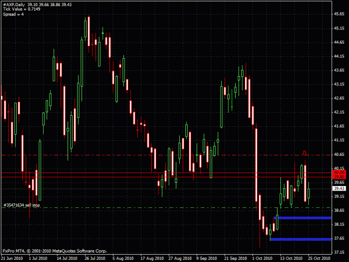The height and width of the screenshot is (262, 349).
Task: Click the 21 Sep 2010 date label
Action: (236, 258)
